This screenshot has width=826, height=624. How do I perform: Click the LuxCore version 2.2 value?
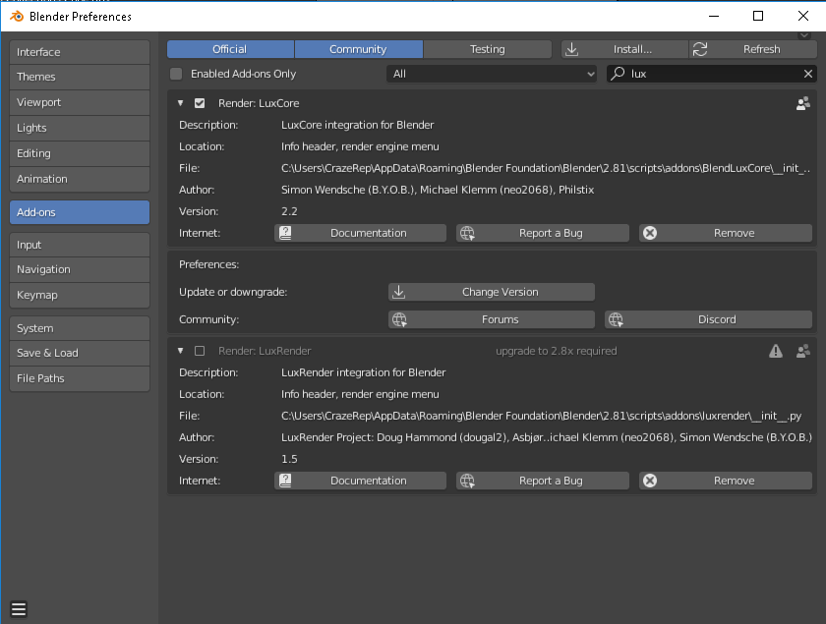[289, 211]
